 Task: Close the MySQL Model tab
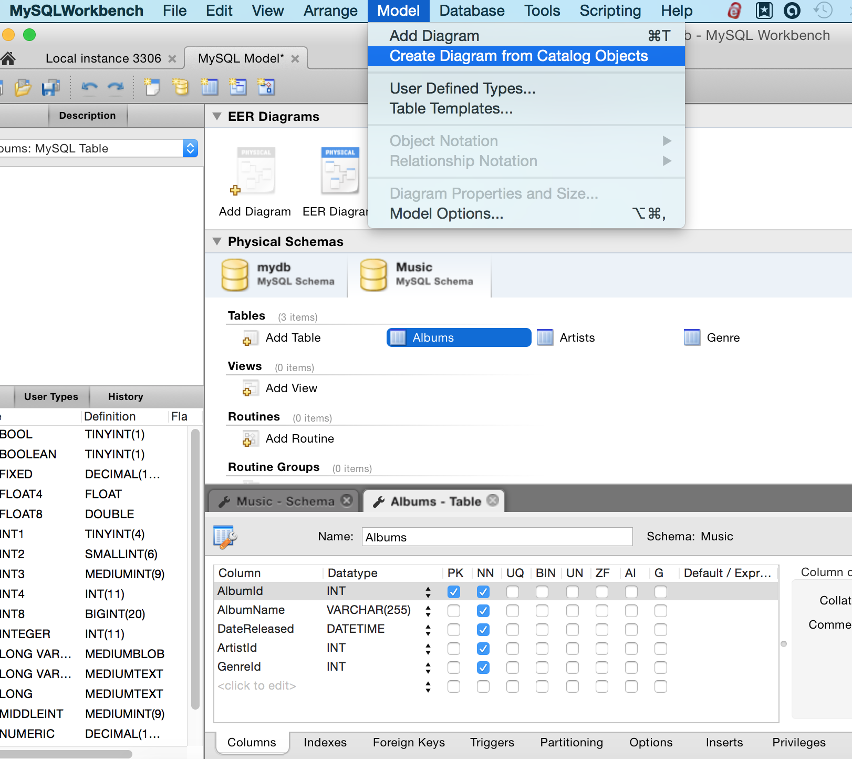[295, 59]
